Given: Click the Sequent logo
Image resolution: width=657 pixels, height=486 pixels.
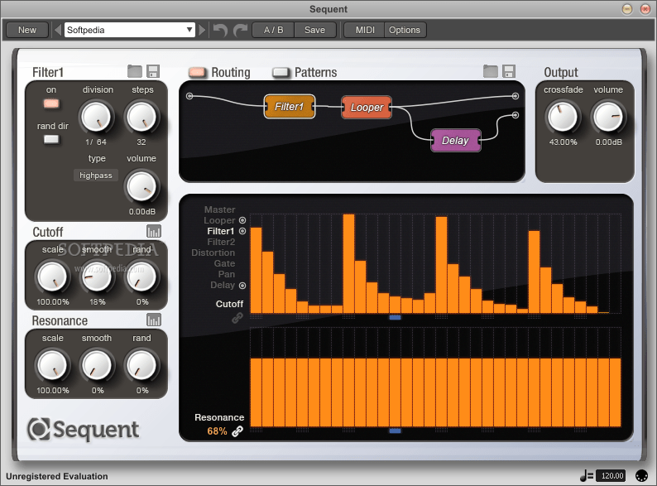Looking at the screenshot, I should [x=84, y=429].
